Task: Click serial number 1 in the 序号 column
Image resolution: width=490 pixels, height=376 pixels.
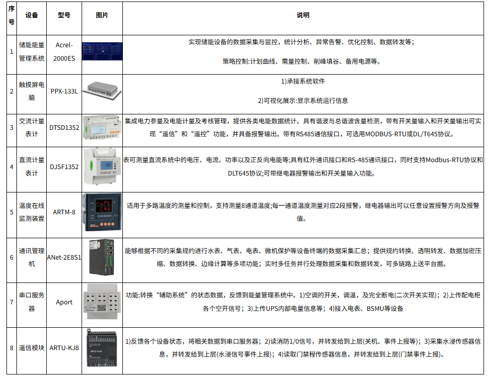Action: coord(11,52)
